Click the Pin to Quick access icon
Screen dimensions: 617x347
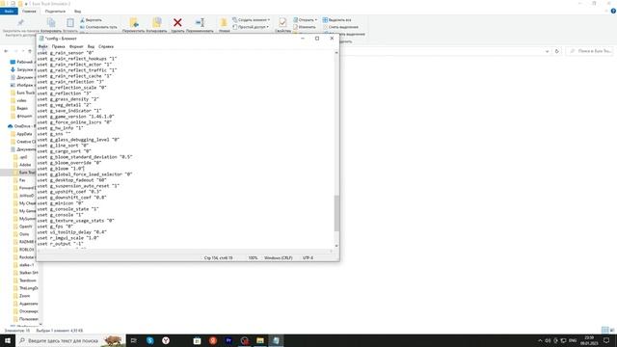click(21, 23)
